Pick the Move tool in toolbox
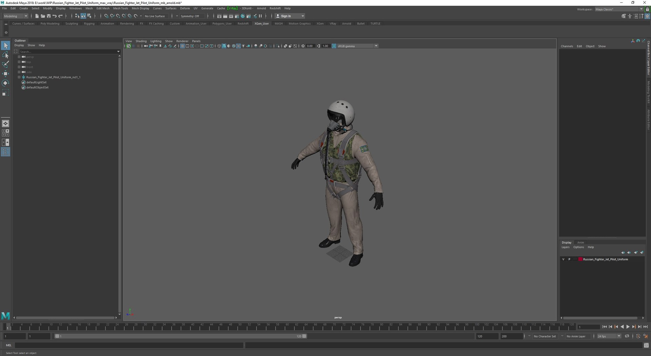 tap(6, 74)
